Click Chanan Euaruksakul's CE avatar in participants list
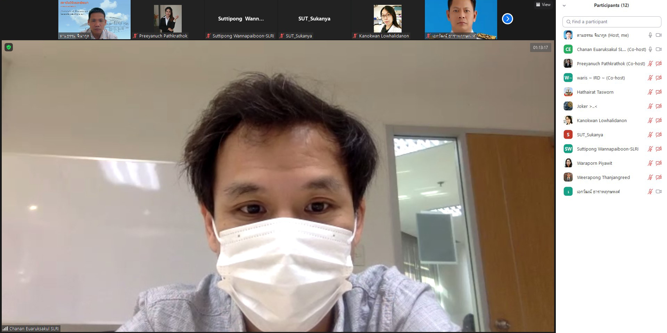The width and height of the screenshot is (667, 333). coord(568,49)
